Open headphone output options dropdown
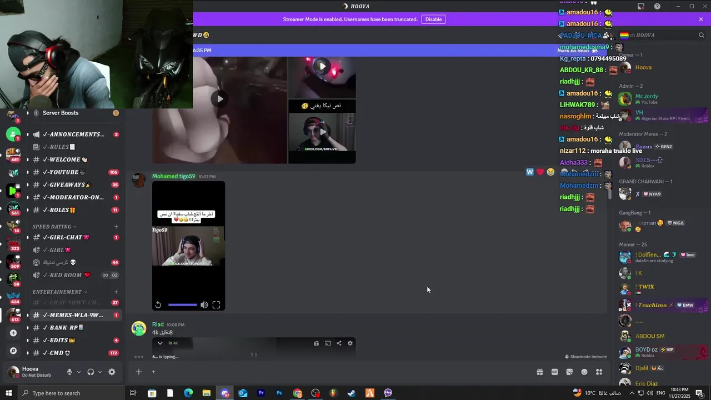The width and height of the screenshot is (711, 400). (x=100, y=372)
